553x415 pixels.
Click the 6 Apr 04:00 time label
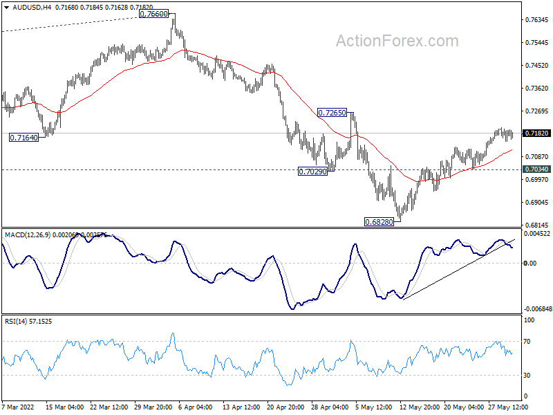196,407
